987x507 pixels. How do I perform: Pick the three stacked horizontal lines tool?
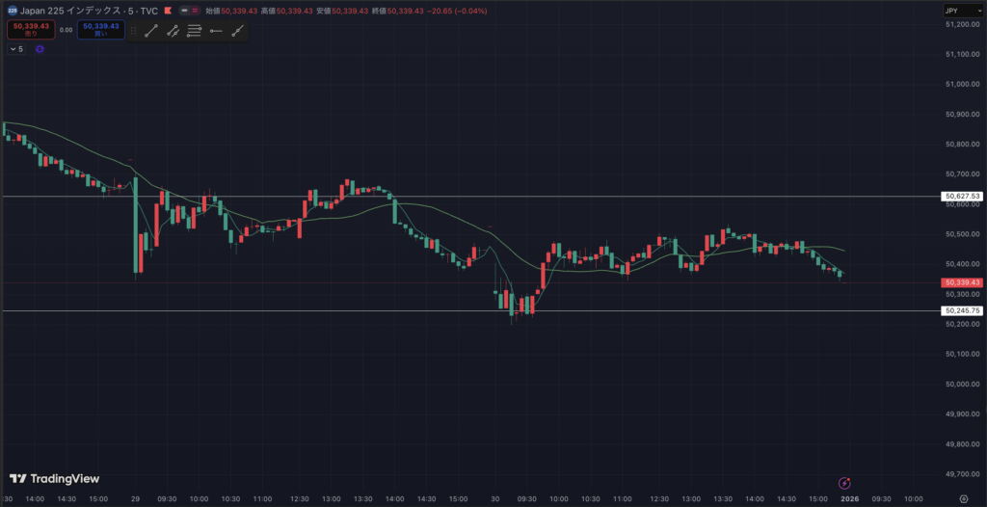(x=194, y=31)
